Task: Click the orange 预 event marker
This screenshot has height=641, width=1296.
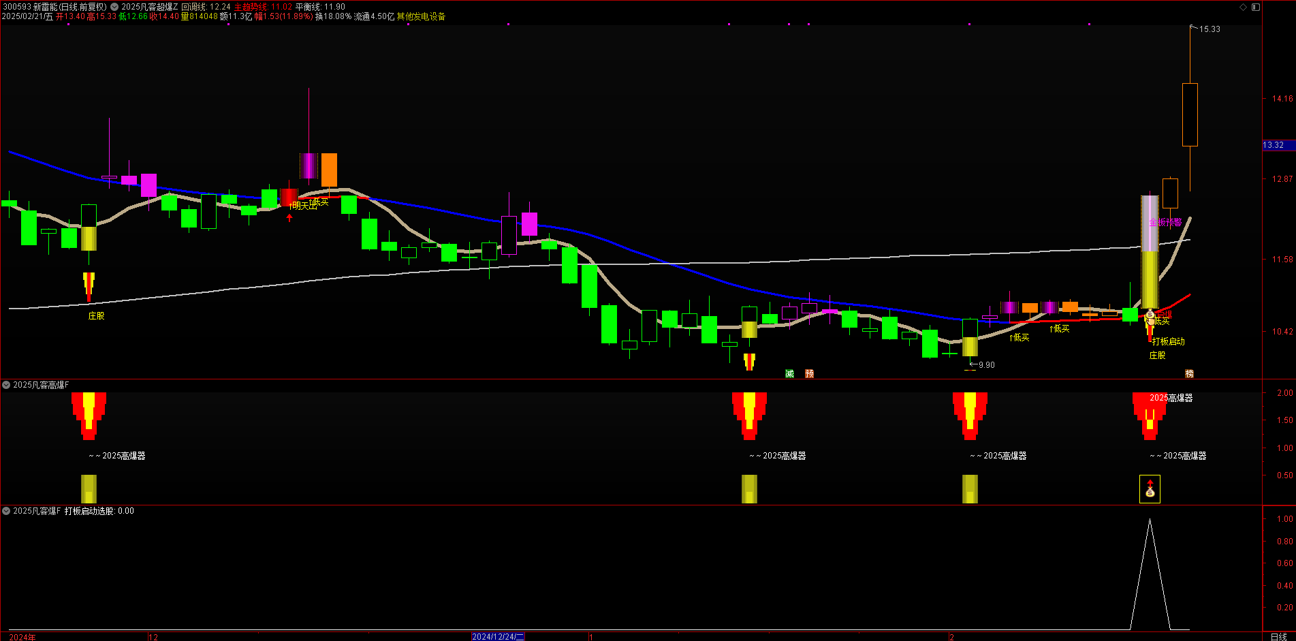Action: pyautogui.click(x=809, y=373)
